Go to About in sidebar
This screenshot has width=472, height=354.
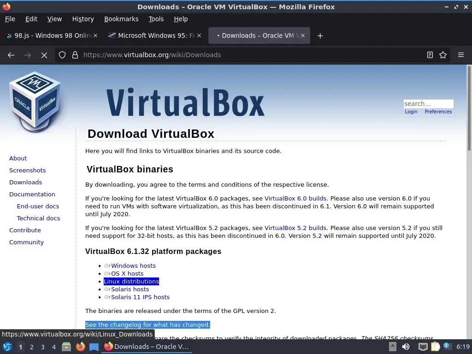click(18, 159)
